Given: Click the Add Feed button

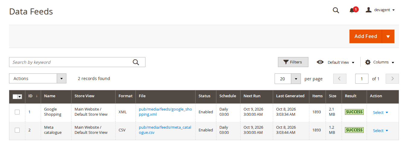Looking at the screenshot, I should coord(366,36).
